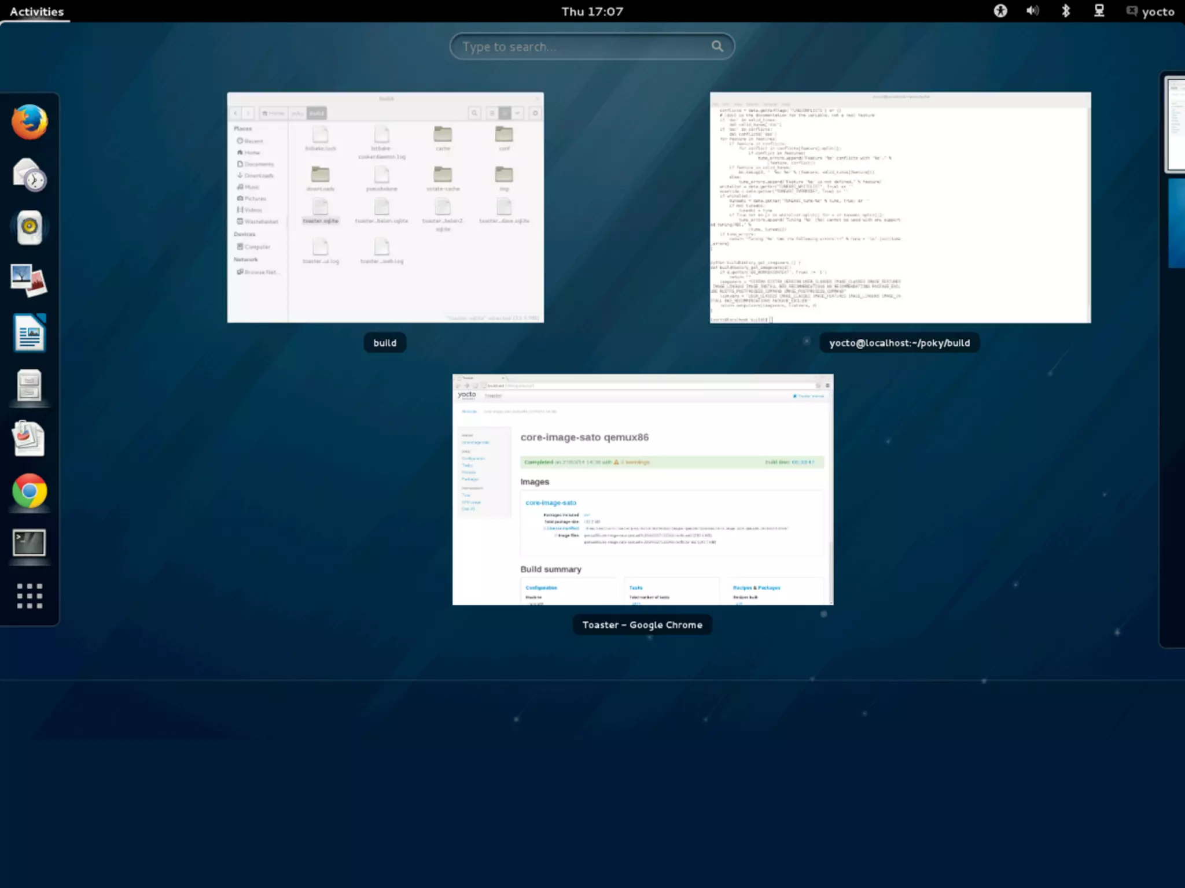Click the Activities button
The image size is (1185, 888).
click(36, 12)
